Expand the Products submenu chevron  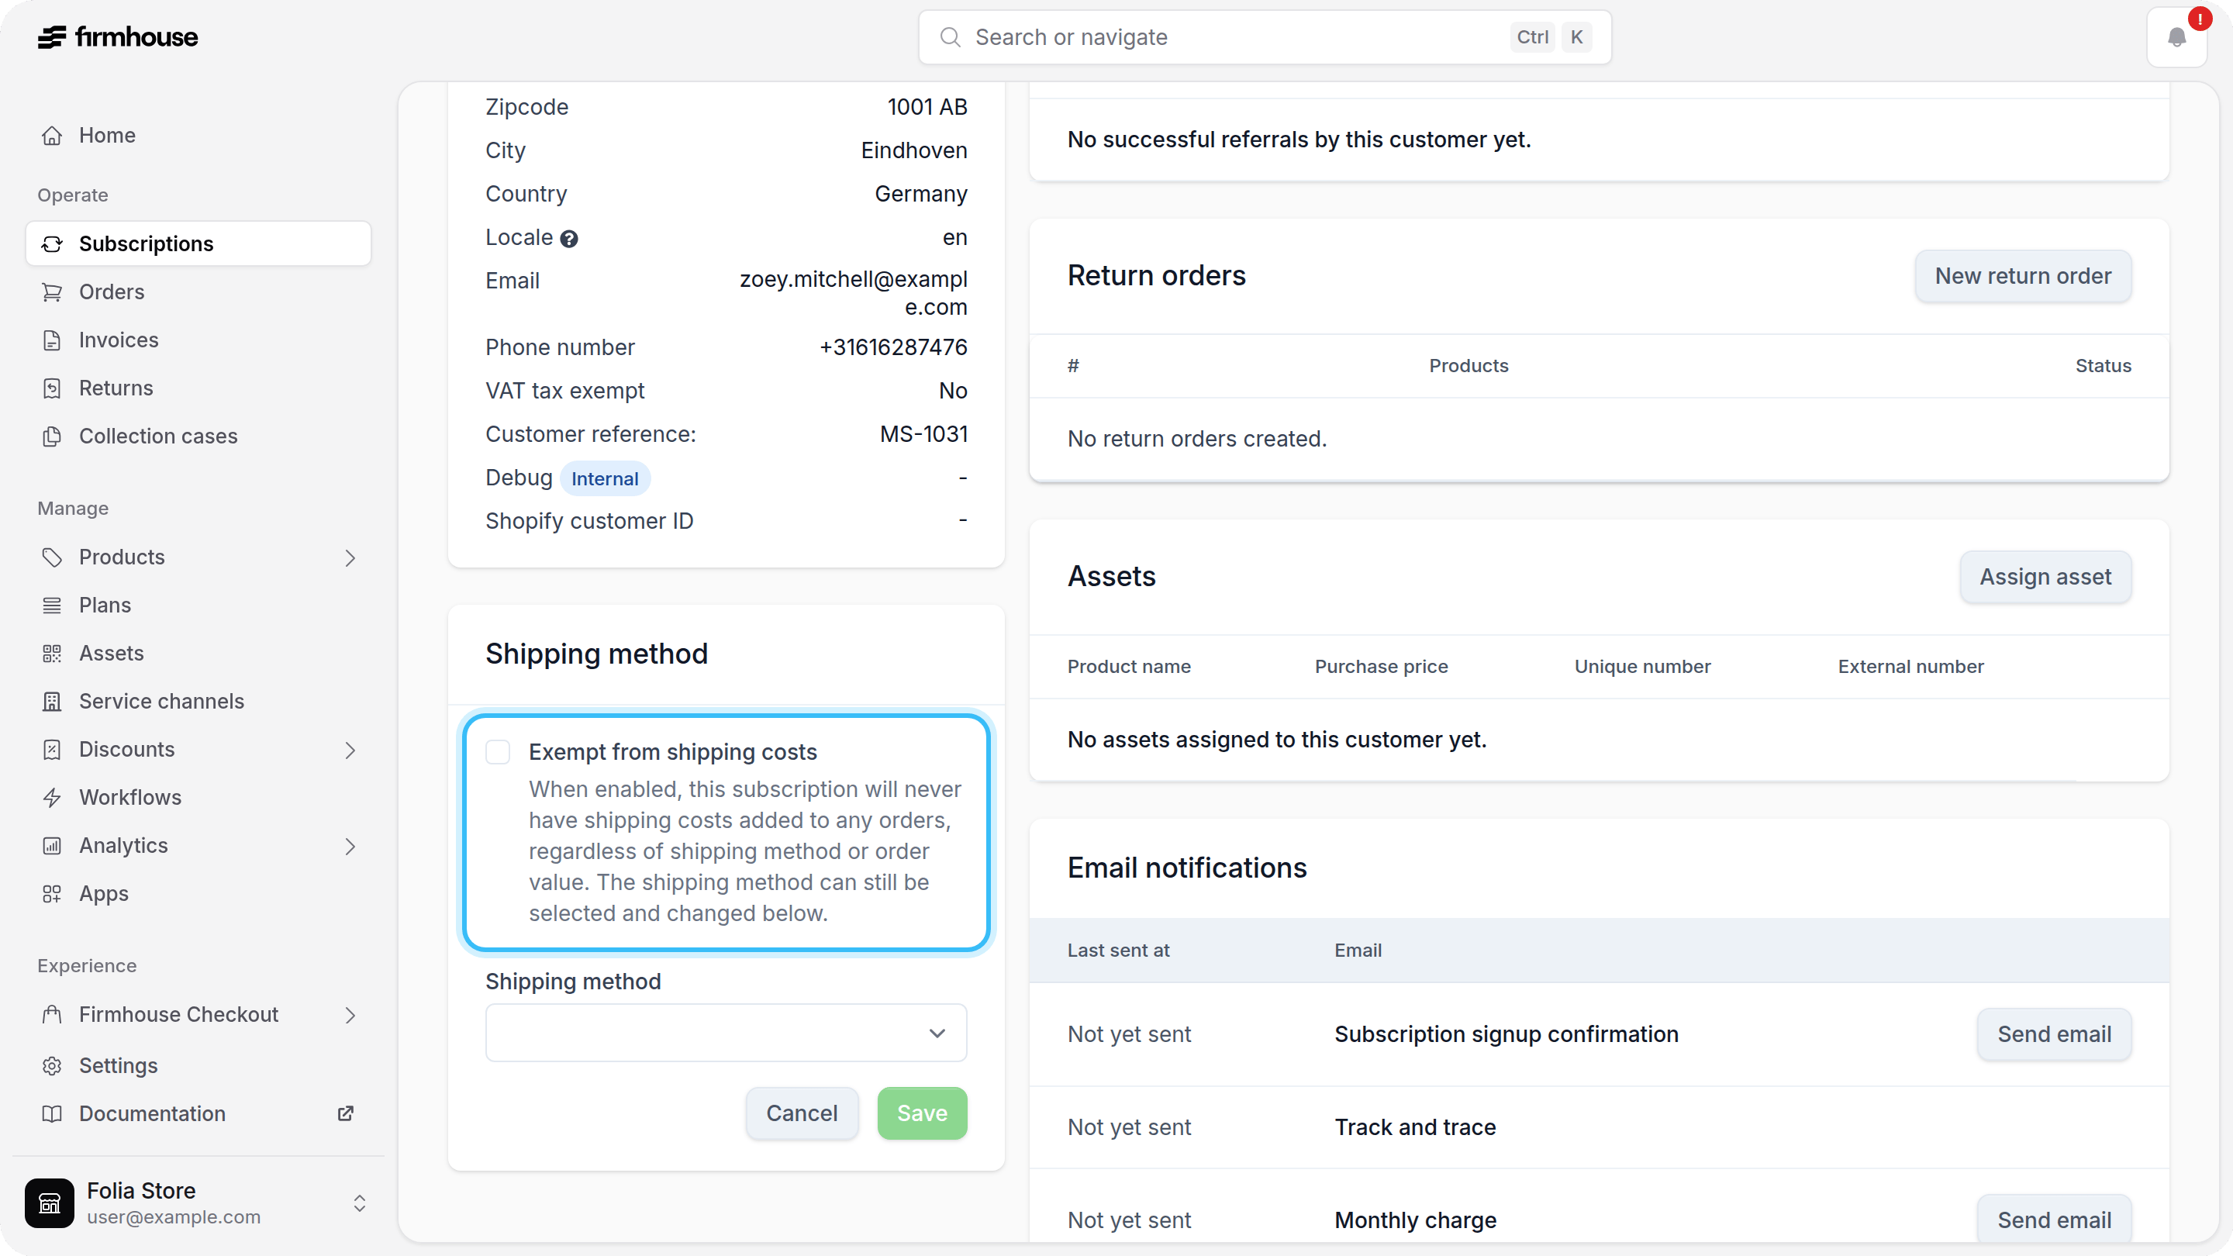click(350, 557)
